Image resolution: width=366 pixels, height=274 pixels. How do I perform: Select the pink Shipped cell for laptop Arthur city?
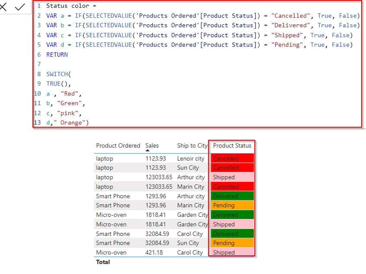(232, 177)
